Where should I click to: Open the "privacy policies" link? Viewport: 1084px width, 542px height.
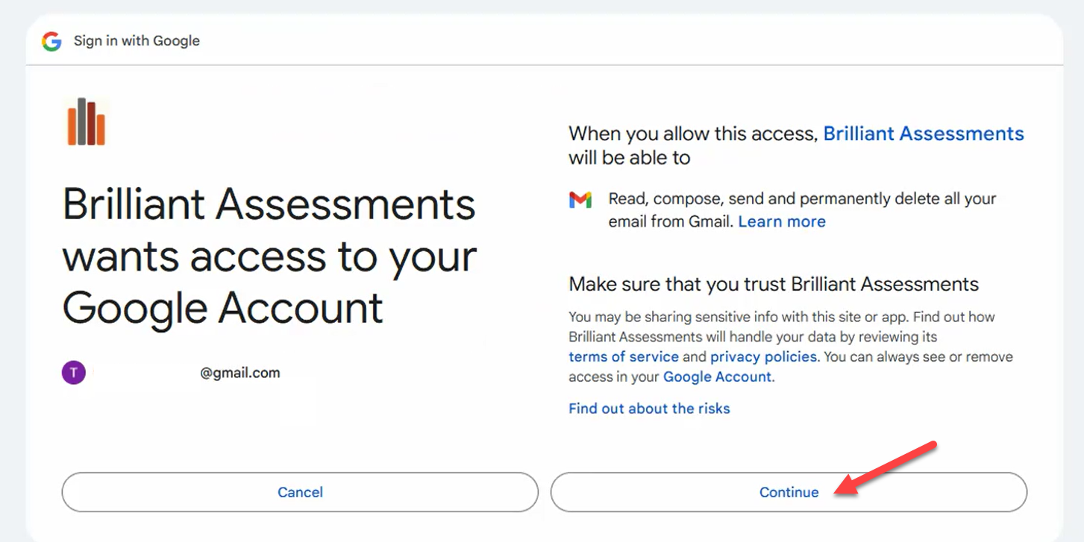point(762,356)
